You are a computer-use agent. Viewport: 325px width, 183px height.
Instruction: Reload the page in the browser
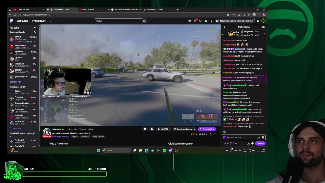[x=15, y=15]
